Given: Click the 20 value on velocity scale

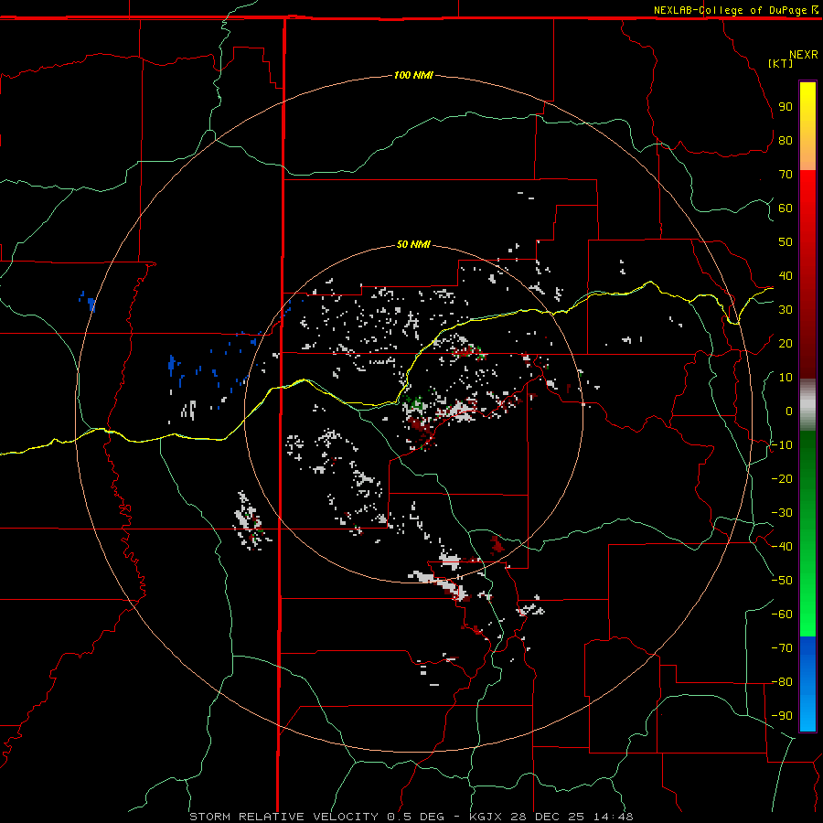Looking at the screenshot, I should (x=786, y=343).
